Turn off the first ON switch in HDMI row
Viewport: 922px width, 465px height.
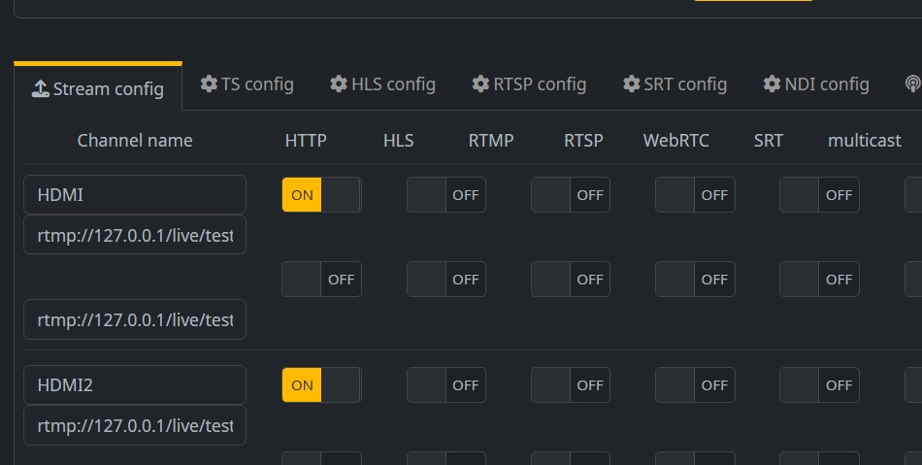pos(321,195)
